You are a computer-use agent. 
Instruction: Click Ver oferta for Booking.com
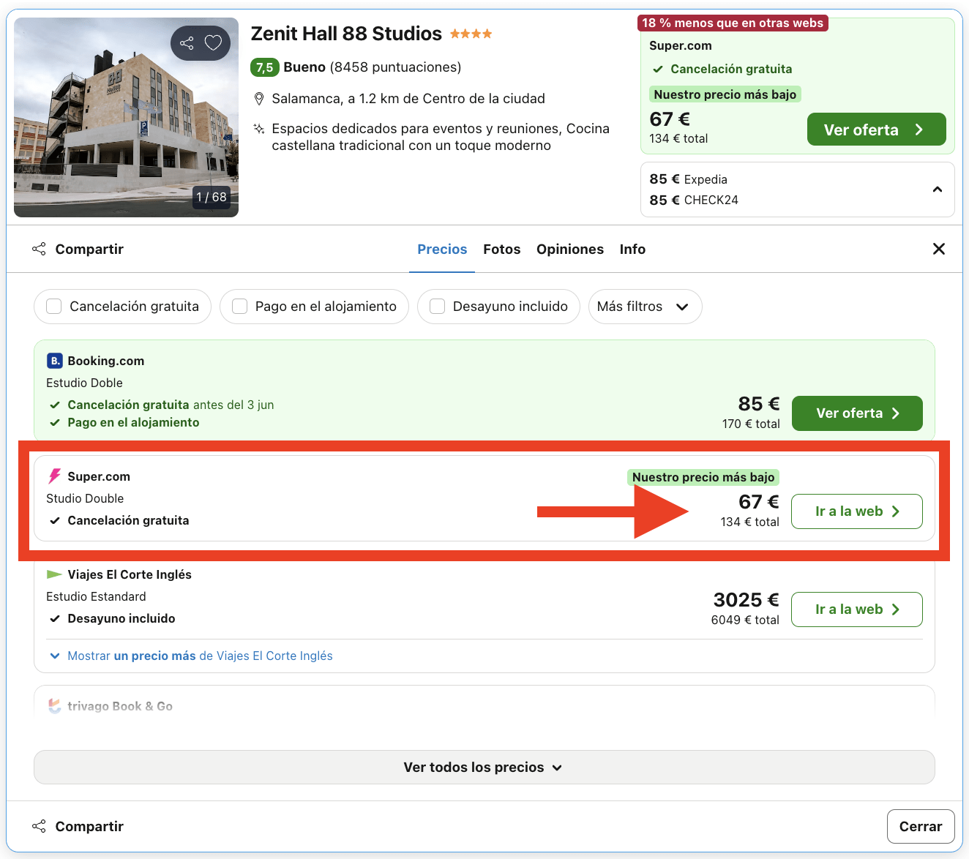(856, 413)
